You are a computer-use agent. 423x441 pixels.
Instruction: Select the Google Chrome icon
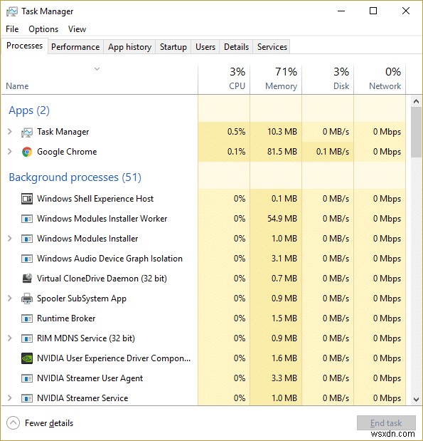point(27,152)
